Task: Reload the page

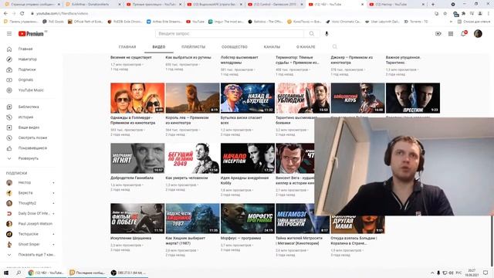Action: 22,14
